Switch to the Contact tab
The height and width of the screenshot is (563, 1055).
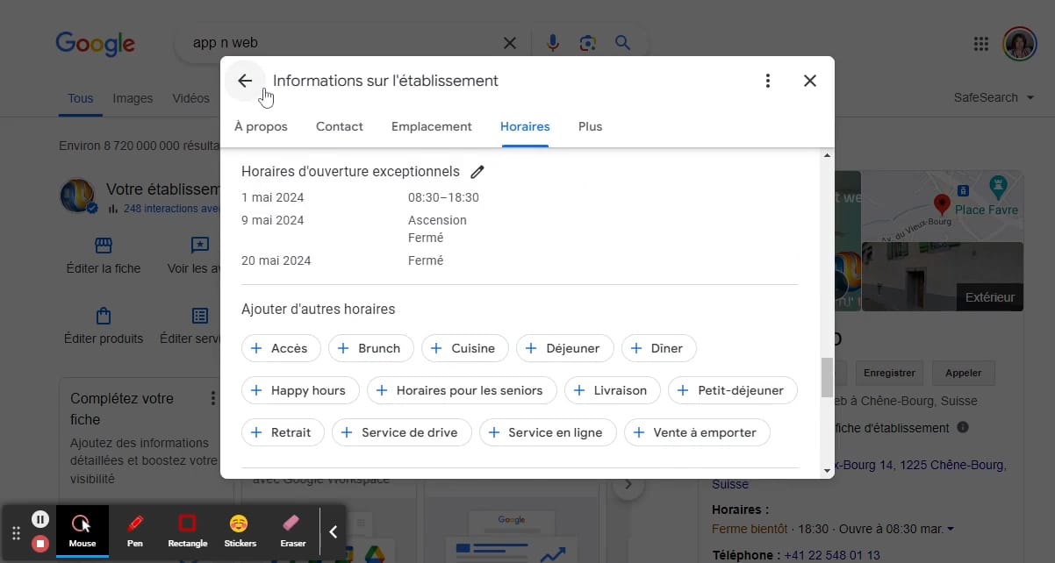pos(340,126)
